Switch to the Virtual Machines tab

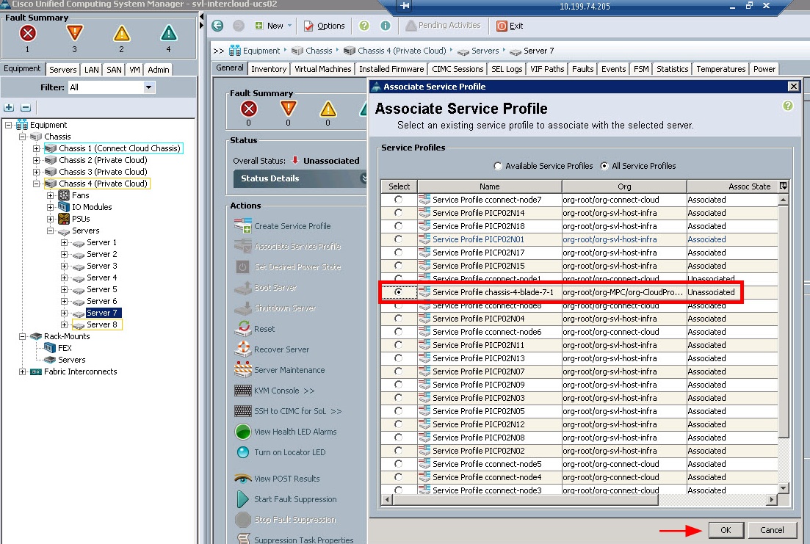click(323, 69)
